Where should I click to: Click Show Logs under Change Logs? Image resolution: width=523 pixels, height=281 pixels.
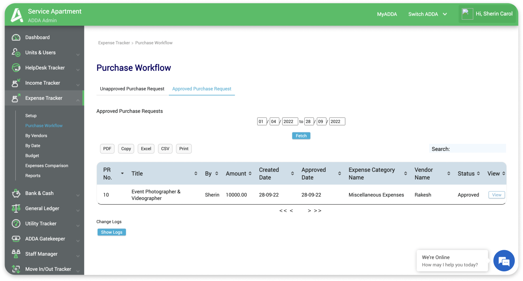tap(112, 232)
